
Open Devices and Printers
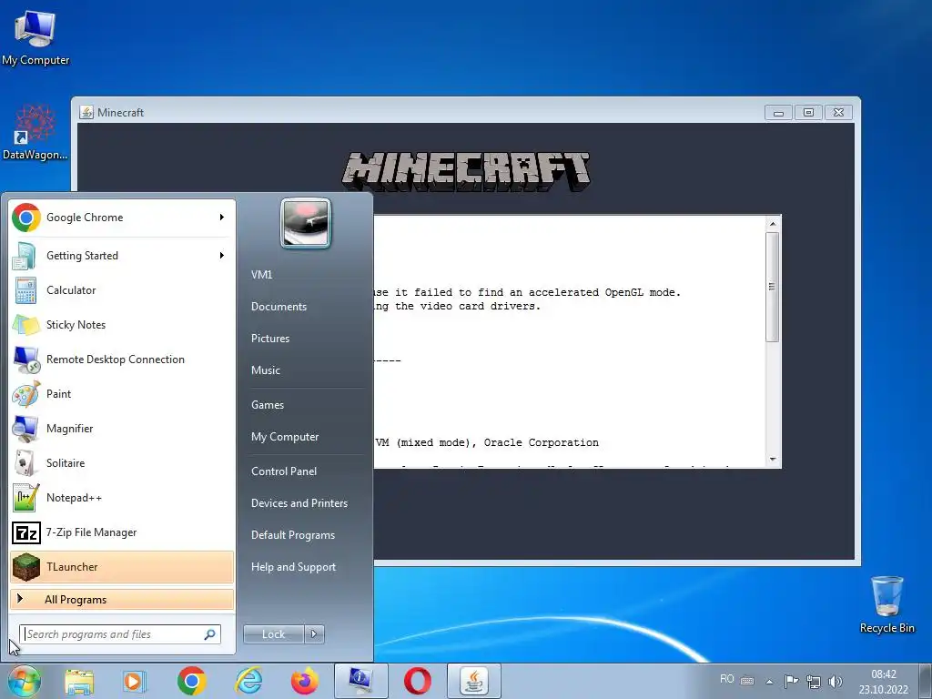click(299, 503)
